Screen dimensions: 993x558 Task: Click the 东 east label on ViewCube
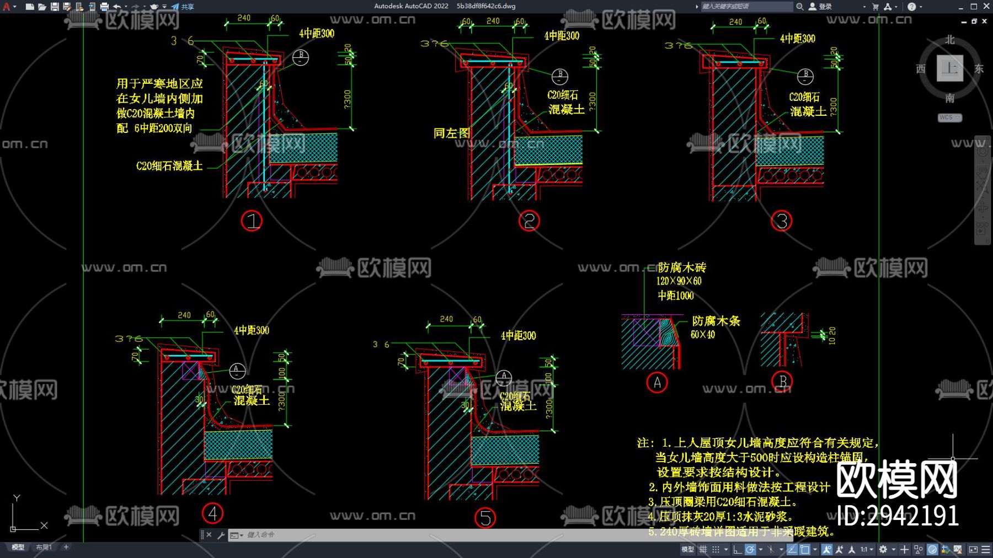(x=979, y=68)
